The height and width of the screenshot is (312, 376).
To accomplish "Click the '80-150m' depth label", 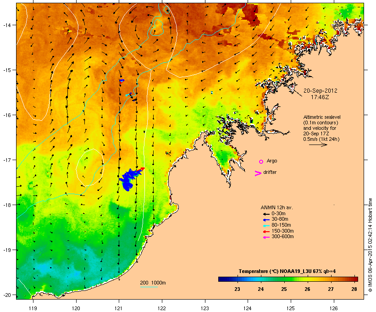I will coord(281,225).
